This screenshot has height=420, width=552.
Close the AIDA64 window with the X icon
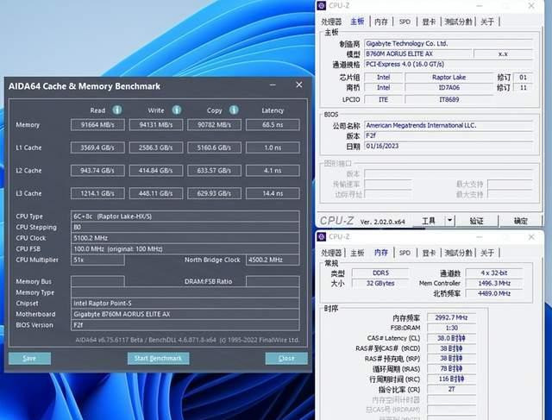click(x=299, y=85)
